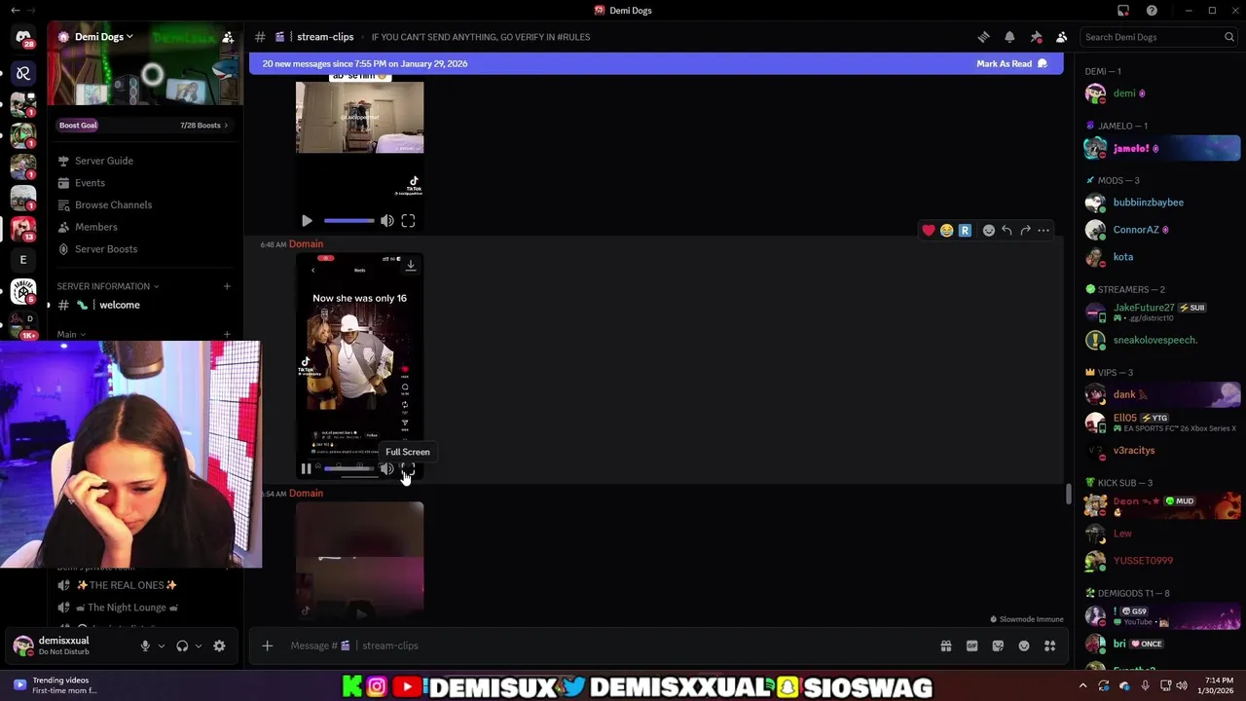Open More message options ellipsis
The image size is (1246, 701).
pyautogui.click(x=1044, y=231)
